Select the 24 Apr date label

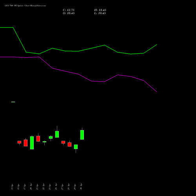point(56,187)
